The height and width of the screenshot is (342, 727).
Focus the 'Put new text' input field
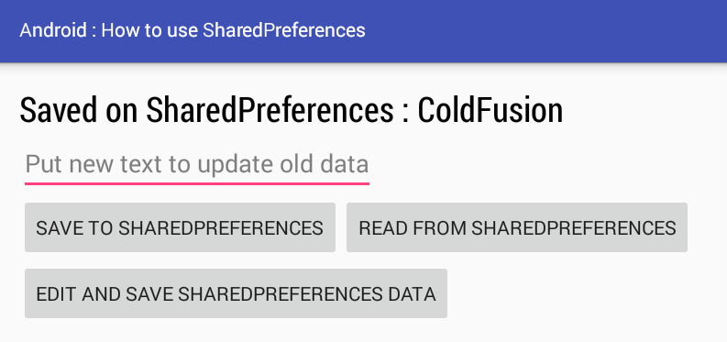tap(197, 165)
